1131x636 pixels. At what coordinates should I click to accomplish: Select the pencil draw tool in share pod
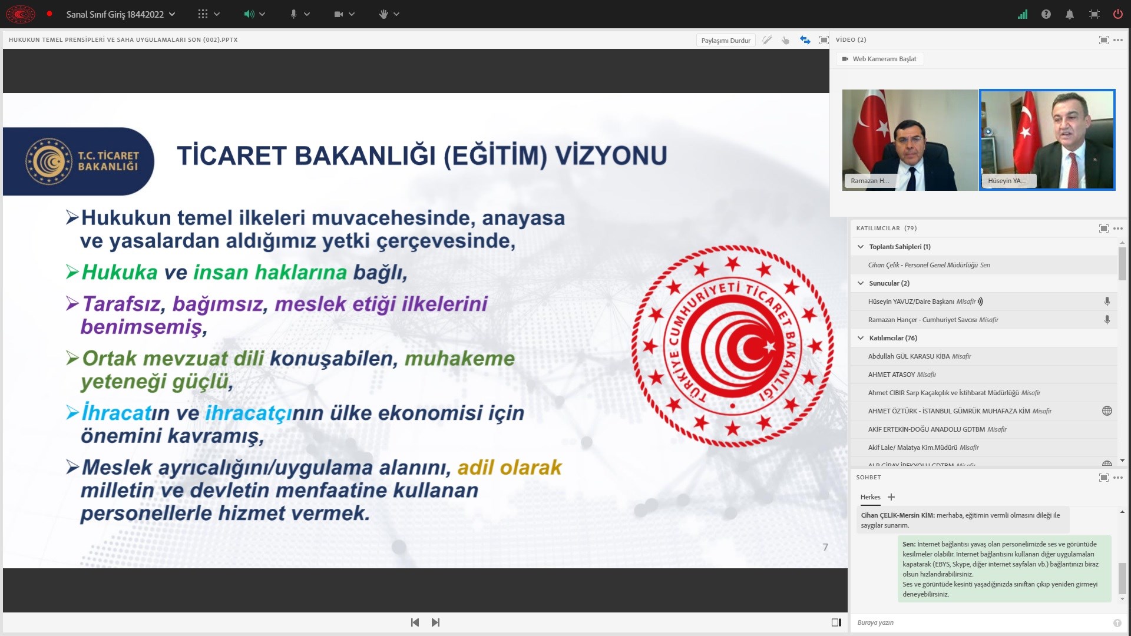coord(767,40)
